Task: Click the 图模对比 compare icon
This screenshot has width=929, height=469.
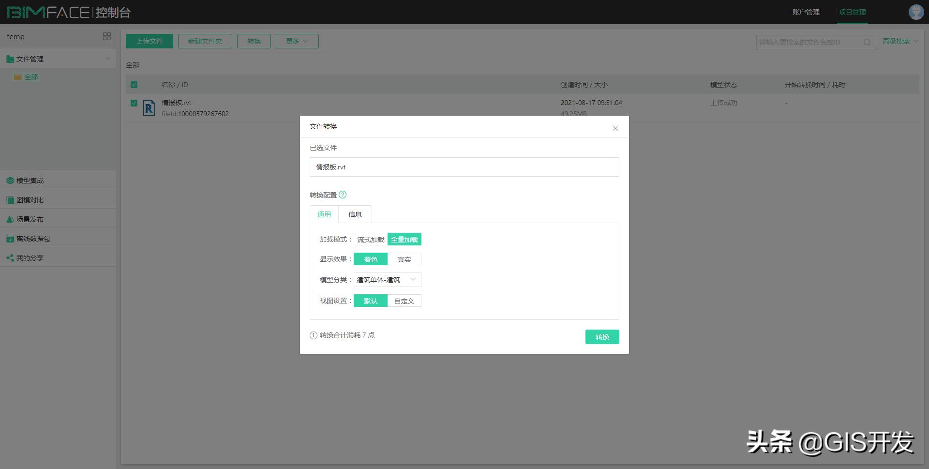Action: tap(10, 200)
